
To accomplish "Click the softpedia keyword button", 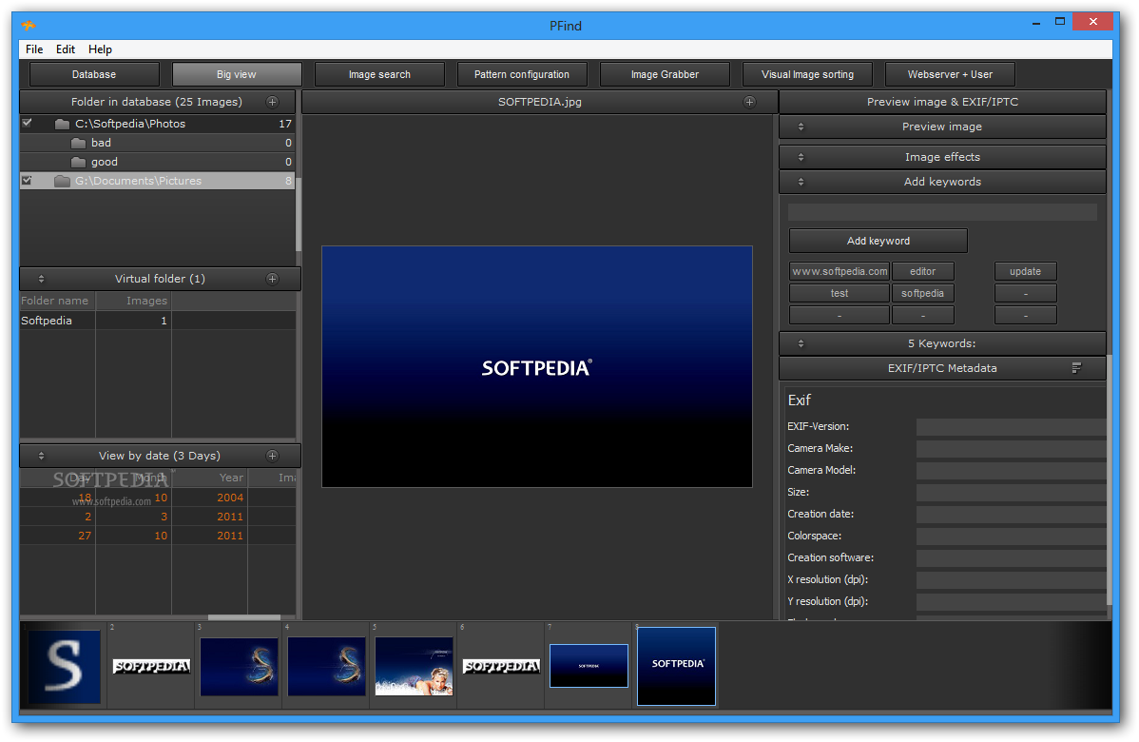I will coord(922,293).
